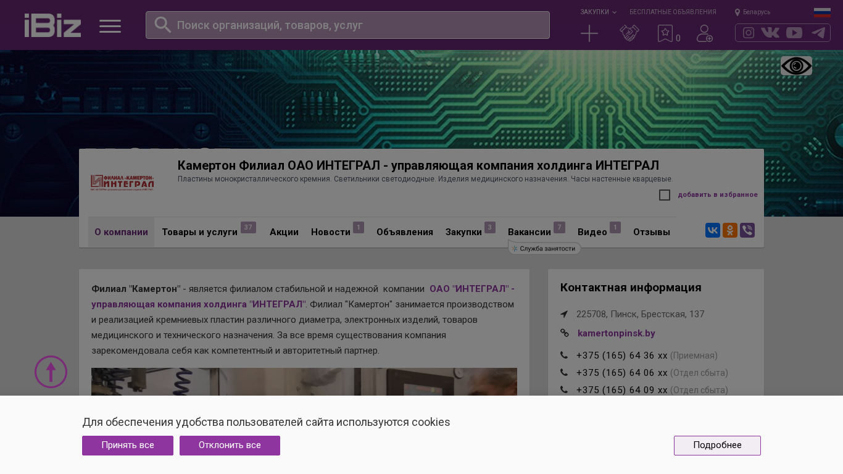Click the plus add icon in header
The height and width of the screenshot is (474, 843).
tap(589, 33)
